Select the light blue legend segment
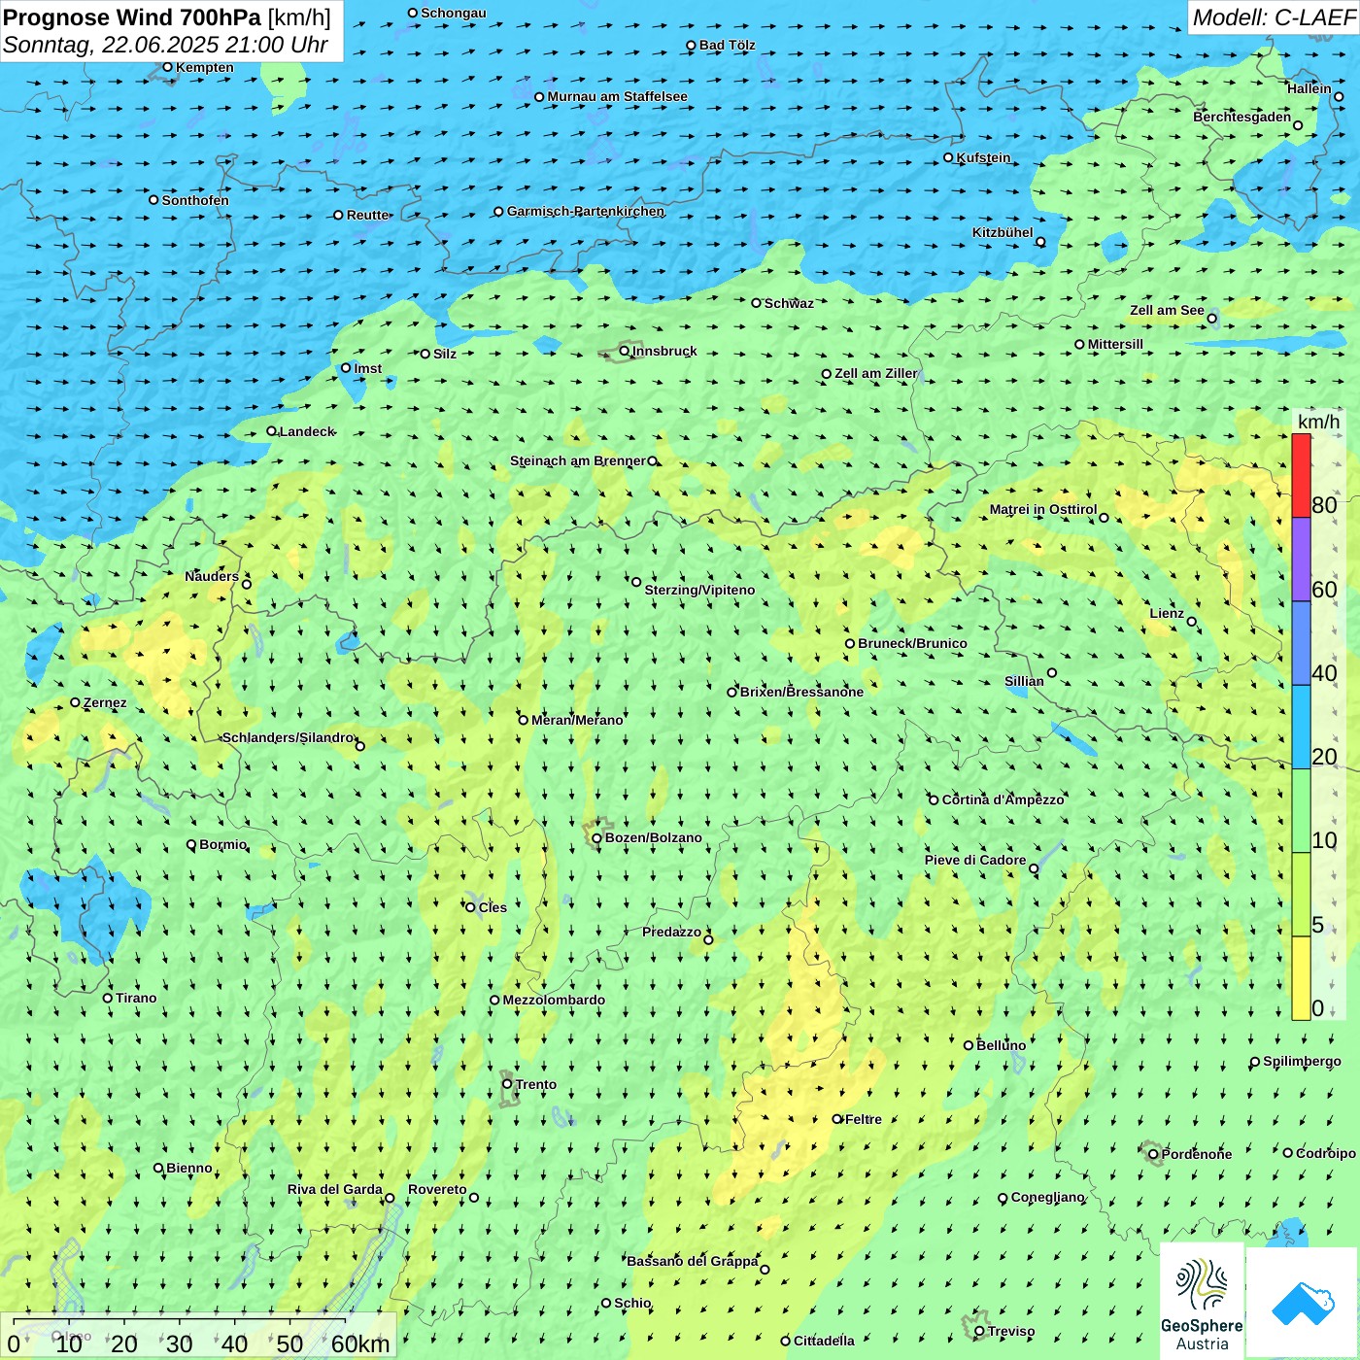Image resolution: width=1360 pixels, height=1360 pixels. coord(1301,728)
